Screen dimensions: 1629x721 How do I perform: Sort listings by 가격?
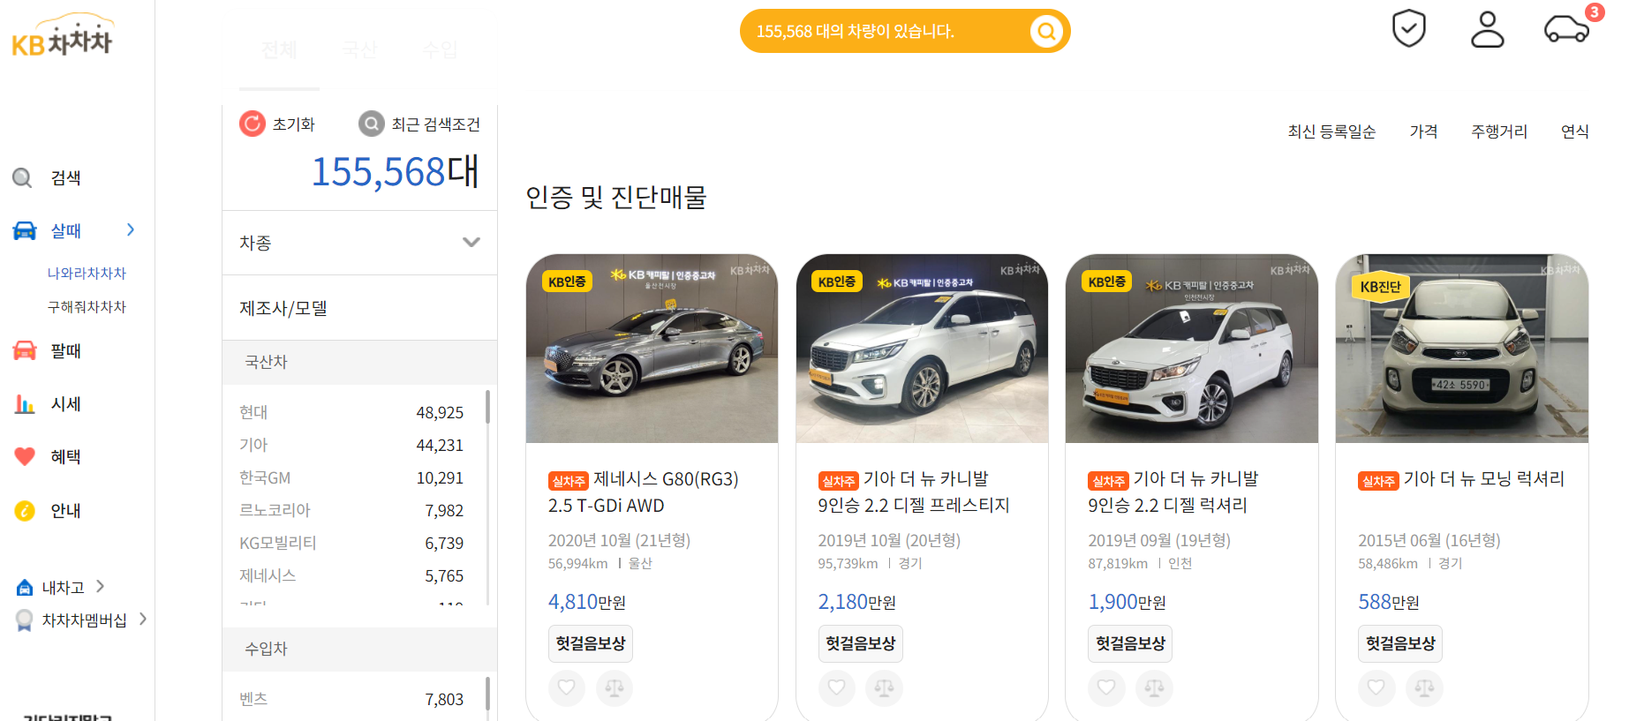point(1423,131)
